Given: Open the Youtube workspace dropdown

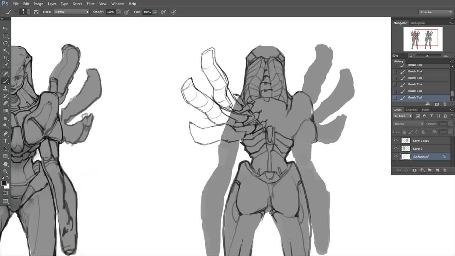Looking at the screenshot, I should (436, 12).
